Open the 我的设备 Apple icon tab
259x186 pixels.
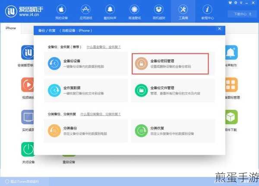pyautogui.click(x=61, y=12)
